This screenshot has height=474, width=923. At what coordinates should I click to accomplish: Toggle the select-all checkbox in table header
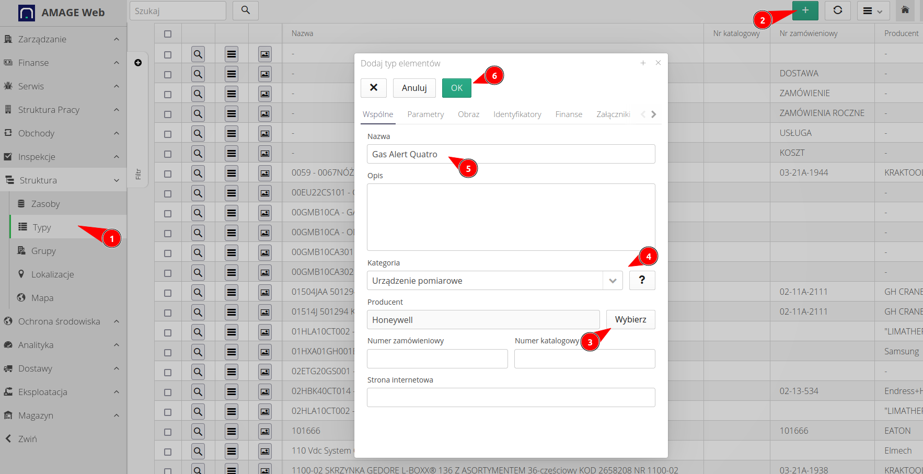[168, 34]
